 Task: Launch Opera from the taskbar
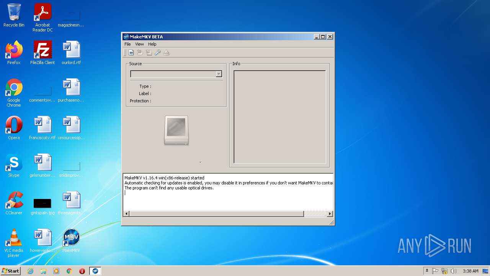(x=82, y=271)
